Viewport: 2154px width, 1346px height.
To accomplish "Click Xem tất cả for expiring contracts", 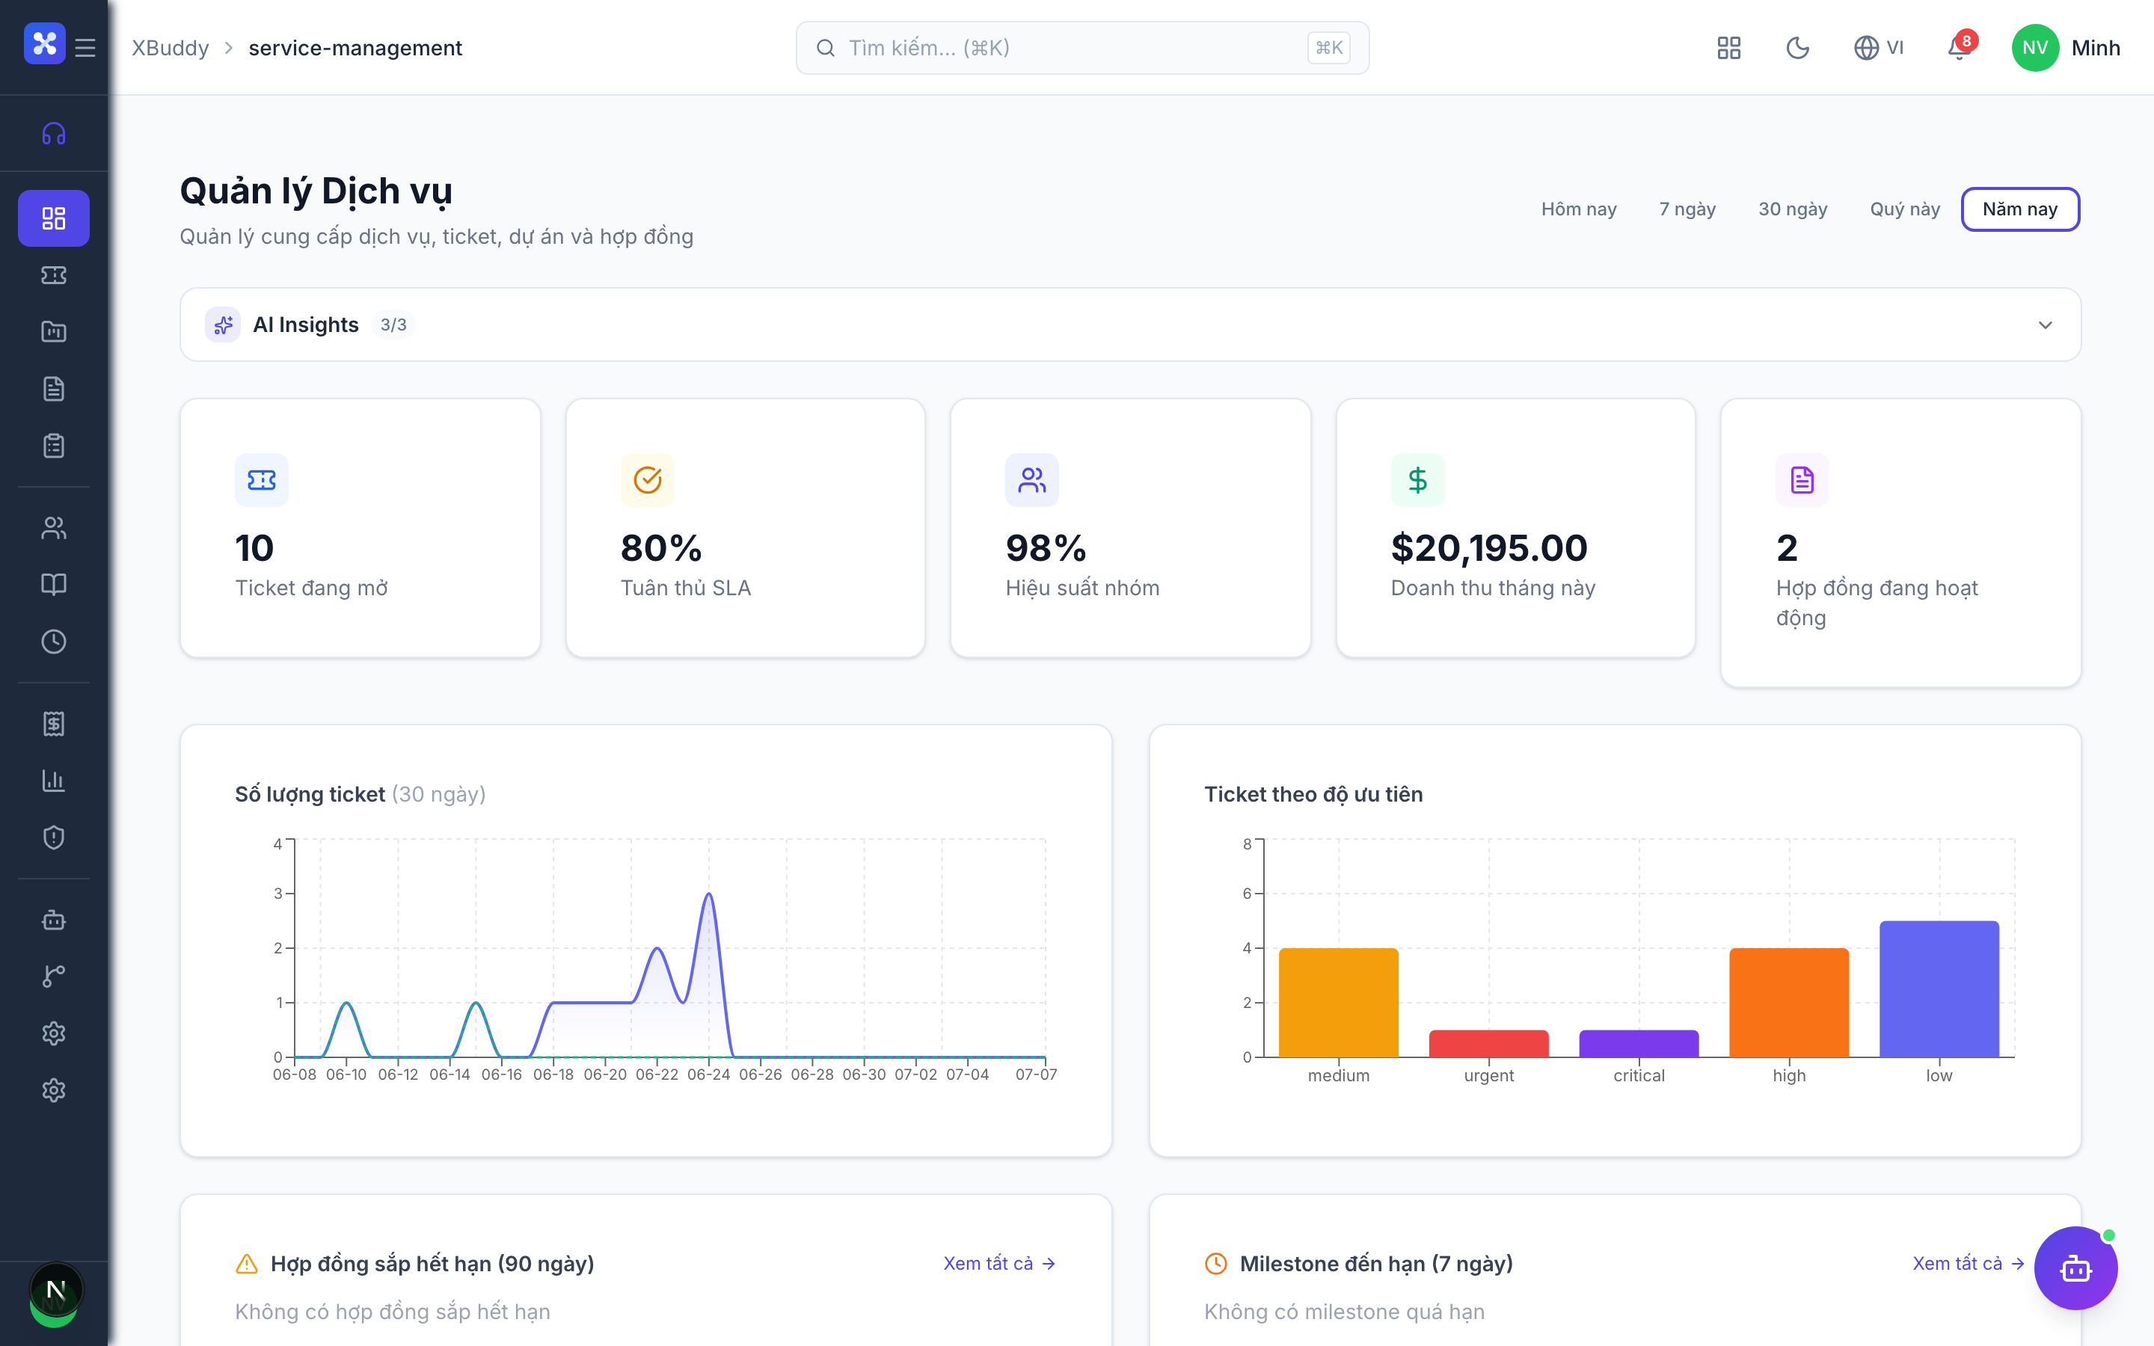I will 998,1263.
